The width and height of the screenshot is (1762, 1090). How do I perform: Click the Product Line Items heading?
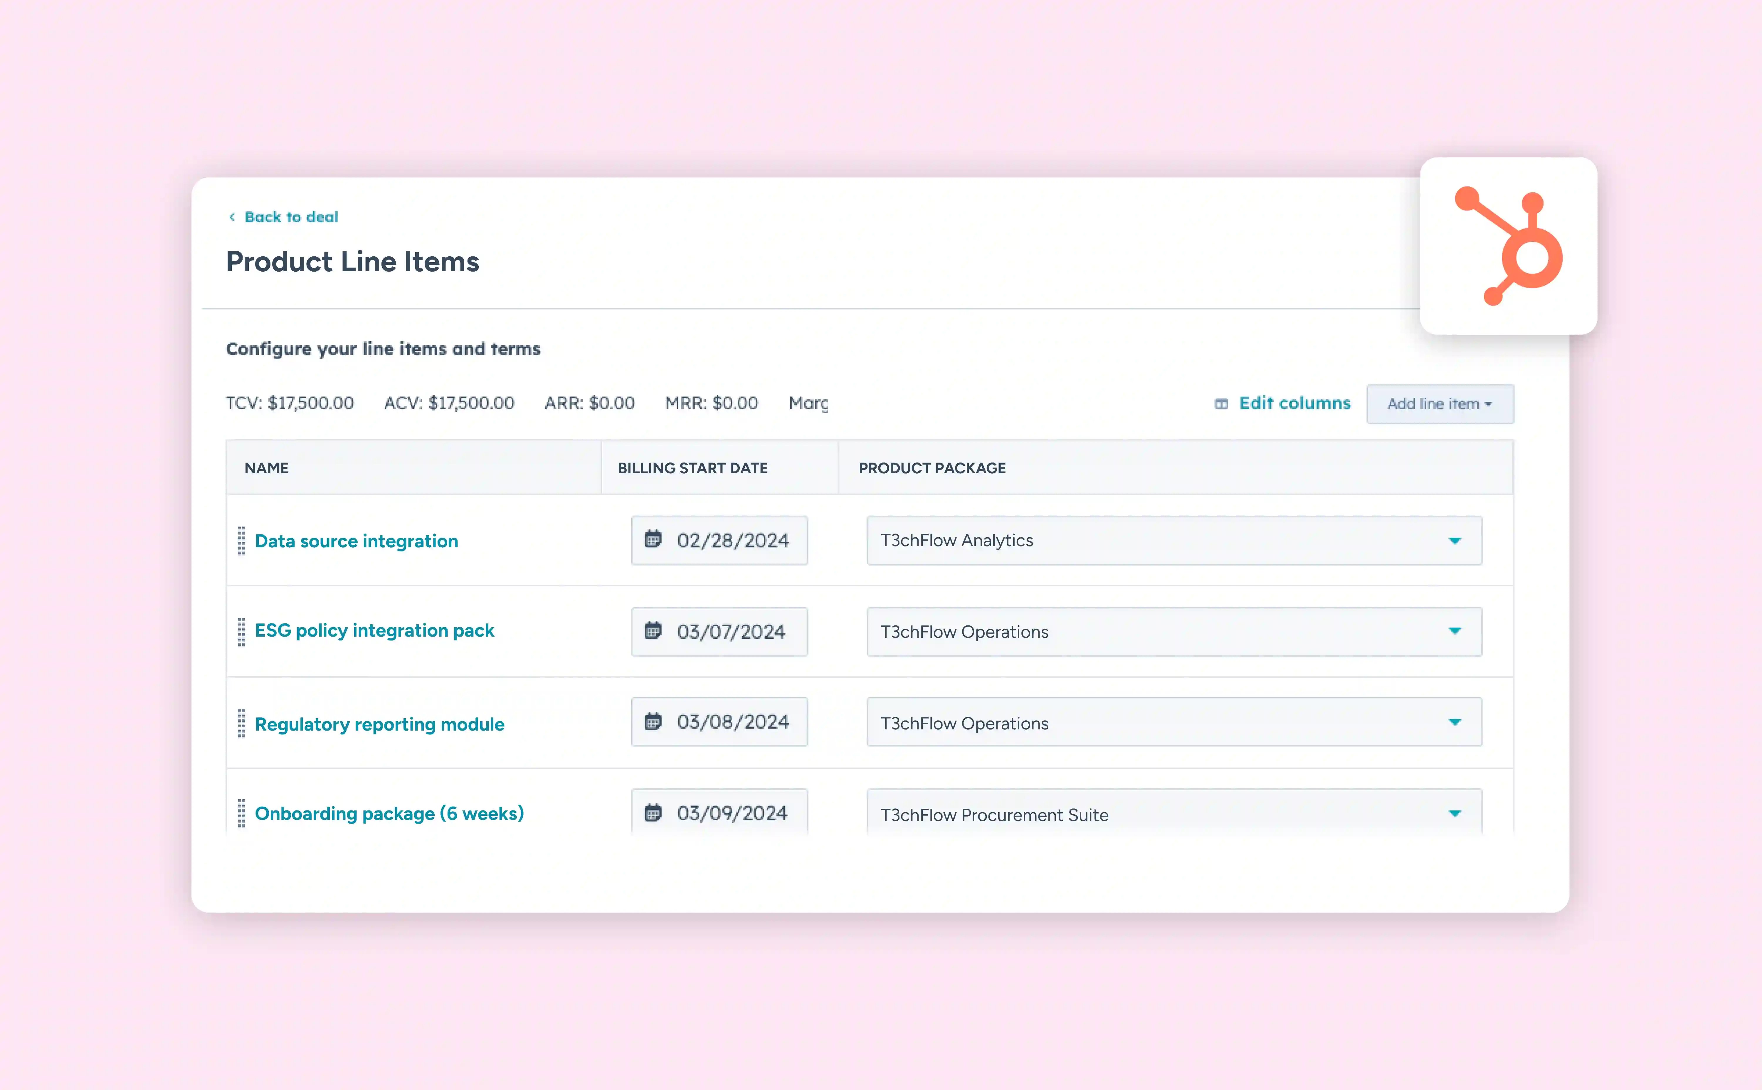point(352,262)
